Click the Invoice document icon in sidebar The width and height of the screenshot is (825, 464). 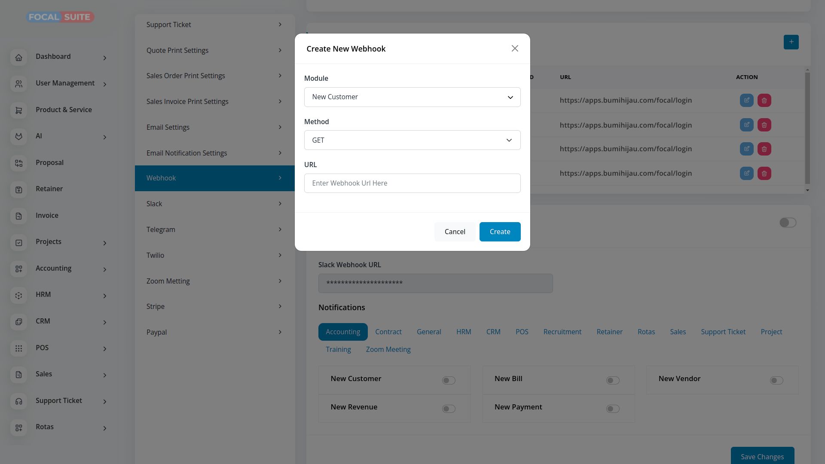(18, 216)
